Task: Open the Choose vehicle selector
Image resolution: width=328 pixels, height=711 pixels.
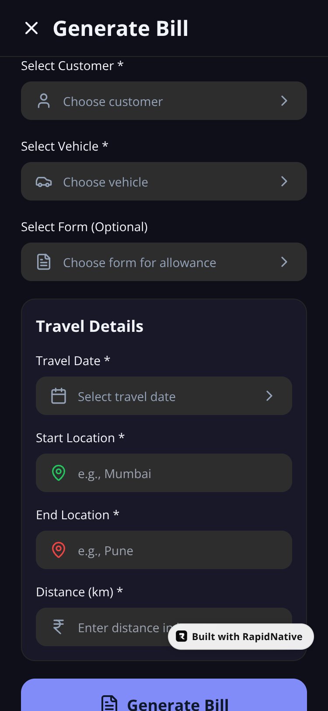Action: tap(164, 181)
